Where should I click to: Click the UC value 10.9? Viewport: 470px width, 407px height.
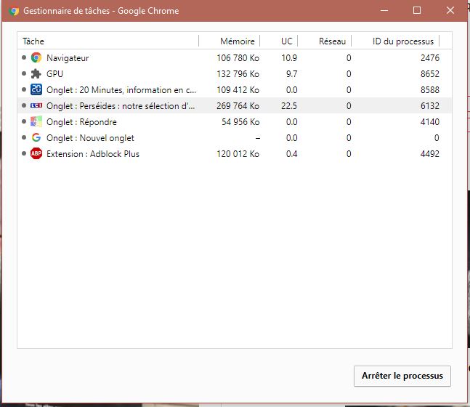(289, 57)
